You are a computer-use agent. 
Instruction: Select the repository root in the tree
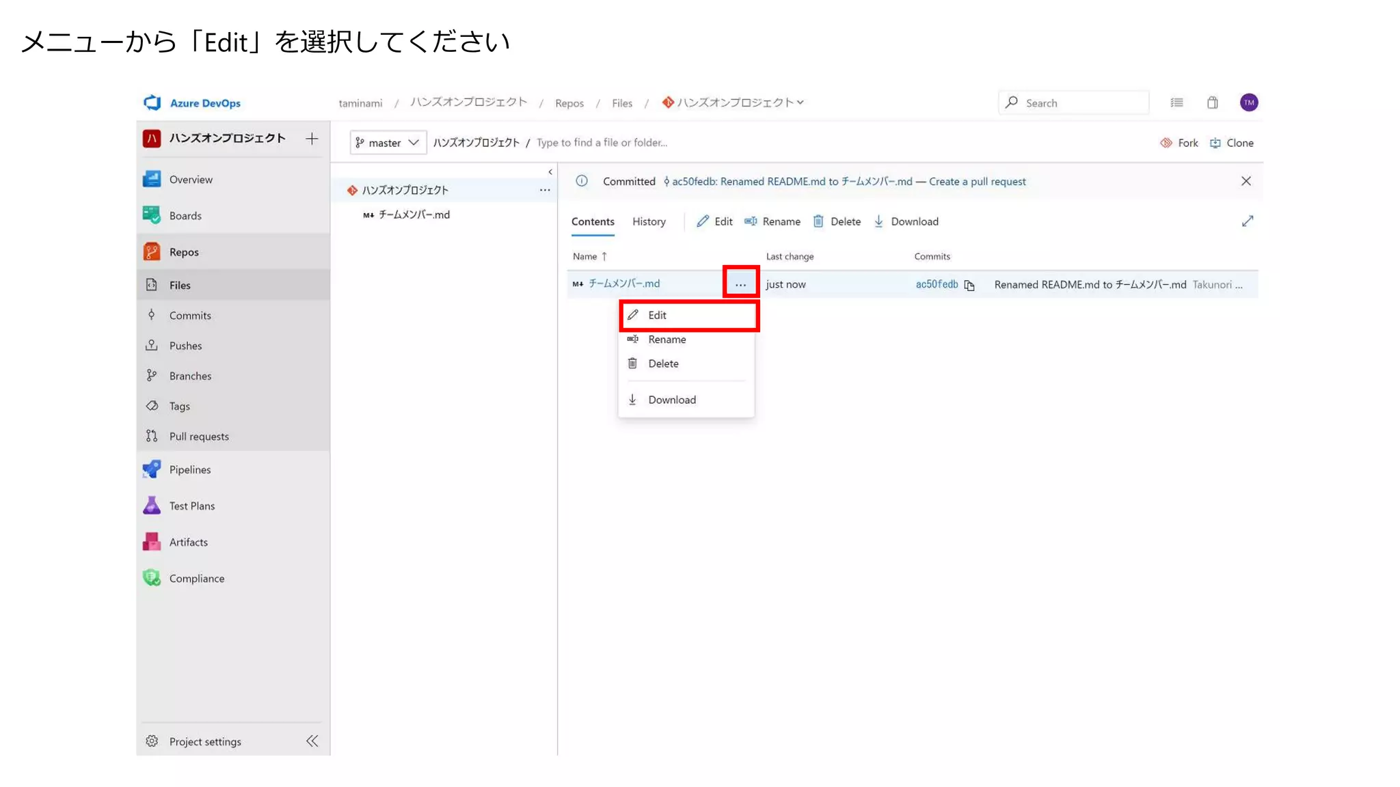click(x=405, y=190)
